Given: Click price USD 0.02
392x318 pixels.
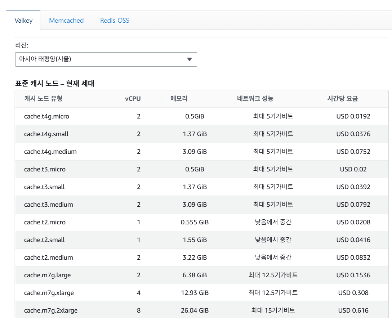Looking at the screenshot, I should 353,169.
